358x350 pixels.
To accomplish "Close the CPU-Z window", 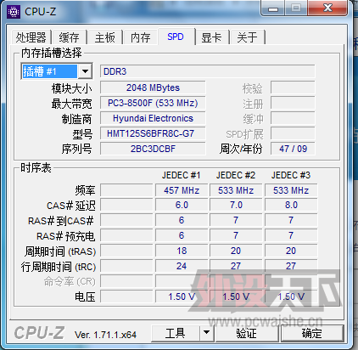I will 327,8.
